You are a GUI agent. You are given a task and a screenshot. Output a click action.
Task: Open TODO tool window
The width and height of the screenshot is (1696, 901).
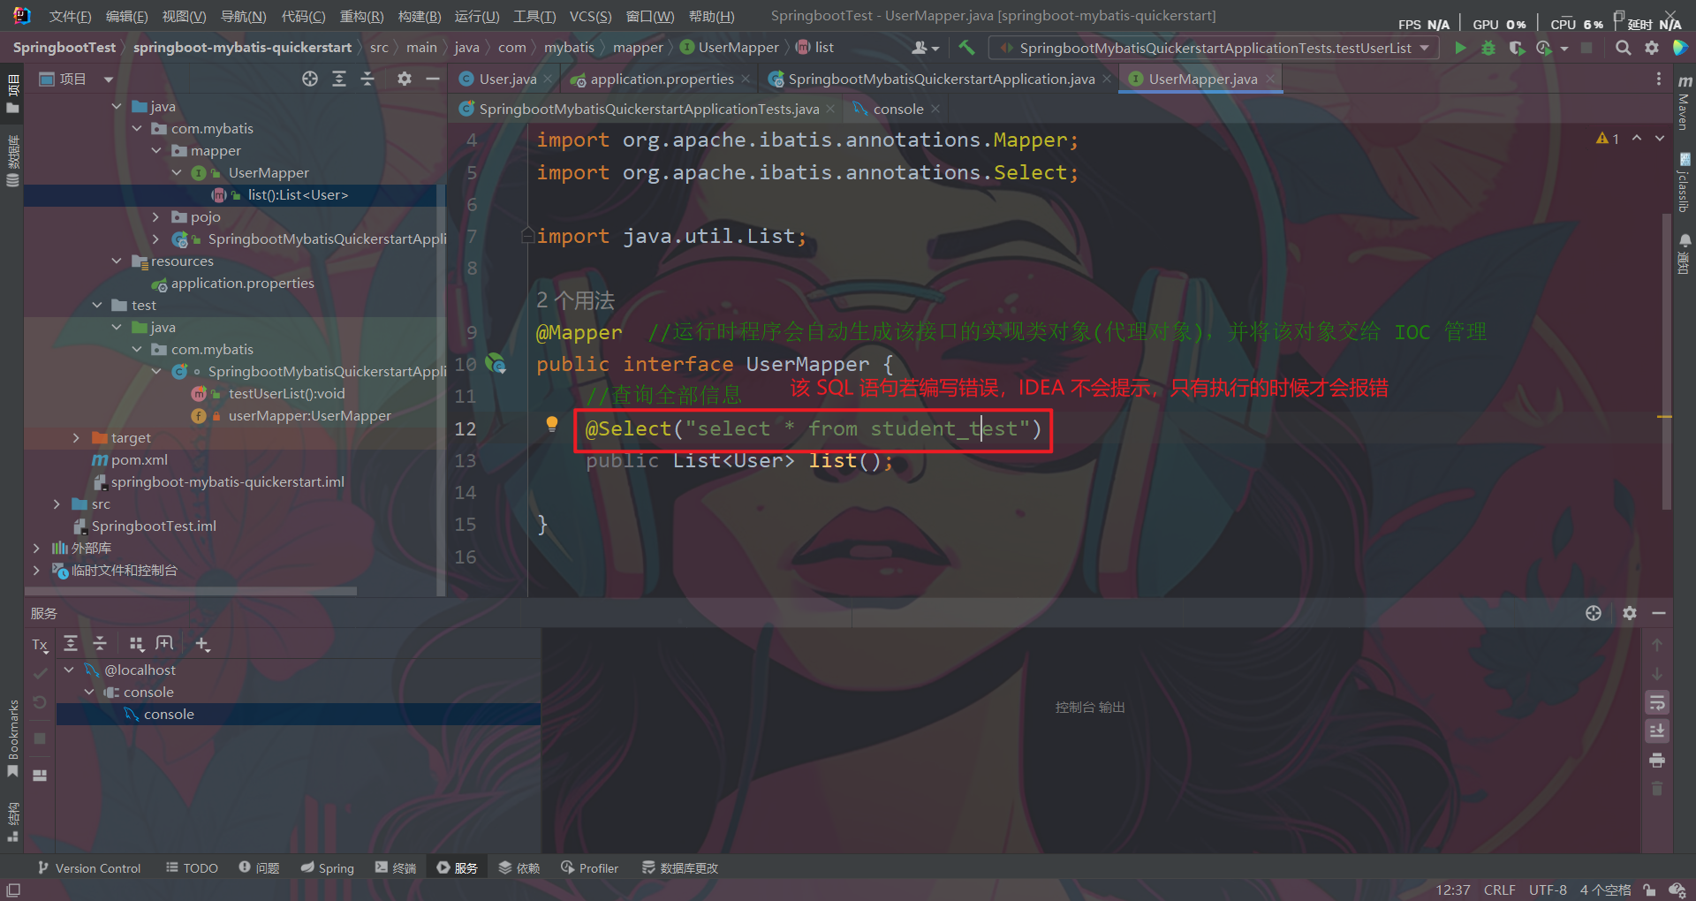(x=192, y=868)
